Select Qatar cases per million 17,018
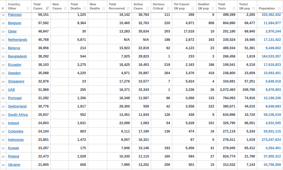The height and width of the screenshot is (170, 283). pyautogui.click(x=189, y=31)
